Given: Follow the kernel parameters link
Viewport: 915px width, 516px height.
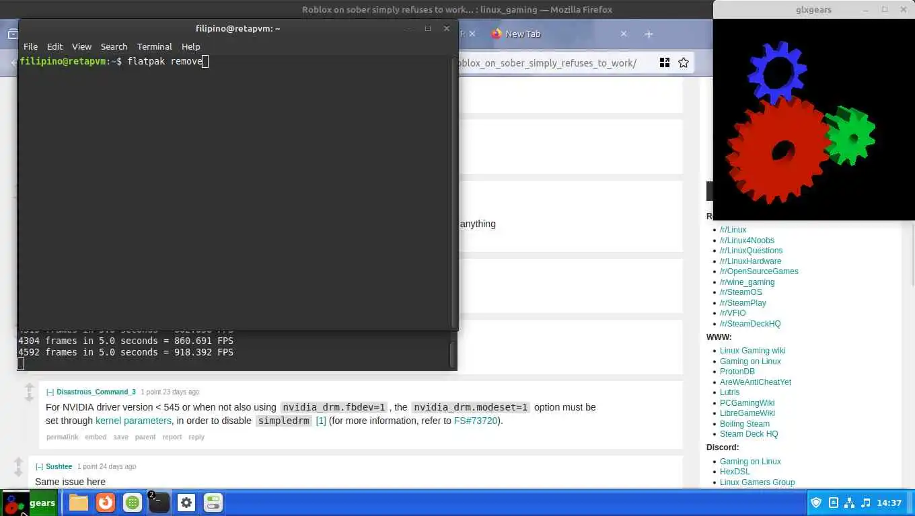Looking at the screenshot, I should click(x=133, y=421).
